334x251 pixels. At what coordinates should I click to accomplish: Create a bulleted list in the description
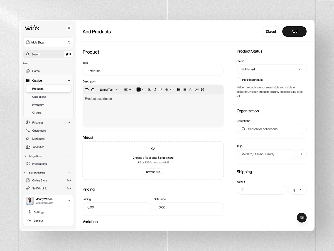[178, 89]
